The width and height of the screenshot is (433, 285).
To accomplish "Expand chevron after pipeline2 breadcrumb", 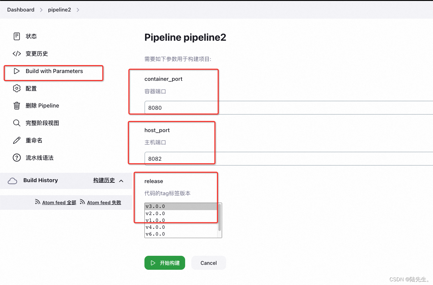I will [78, 10].
